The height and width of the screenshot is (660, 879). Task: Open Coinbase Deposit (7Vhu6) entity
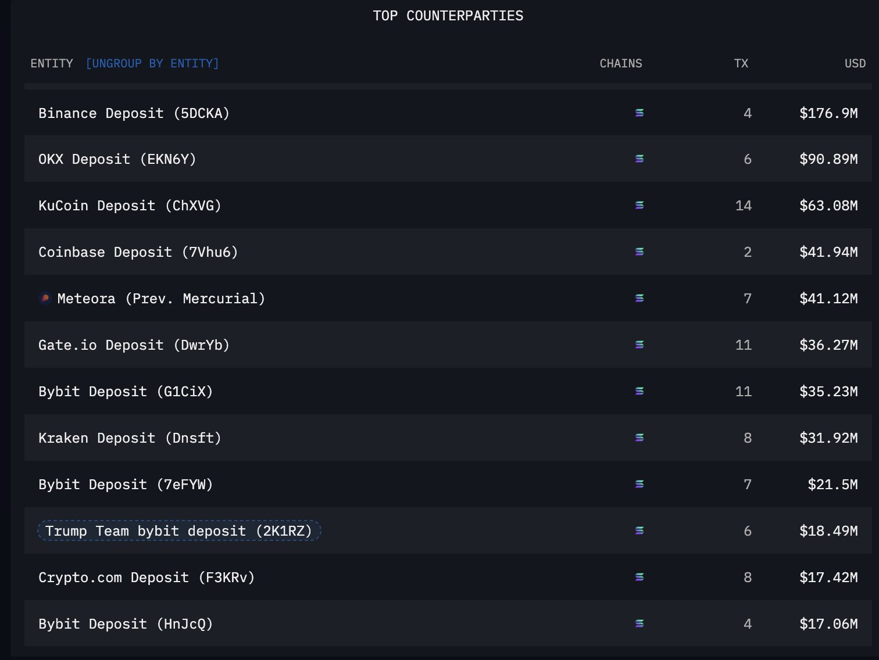[138, 252]
